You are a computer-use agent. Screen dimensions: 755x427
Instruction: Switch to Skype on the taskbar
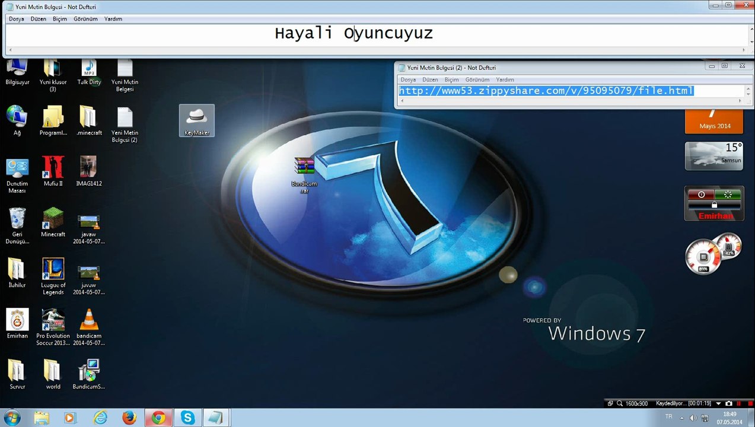188,418
